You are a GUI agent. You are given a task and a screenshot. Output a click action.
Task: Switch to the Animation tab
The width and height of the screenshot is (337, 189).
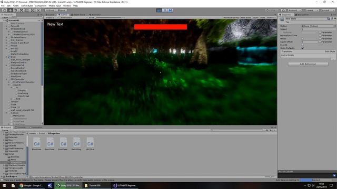point(36,127)
